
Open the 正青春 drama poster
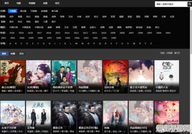[38, 117]
